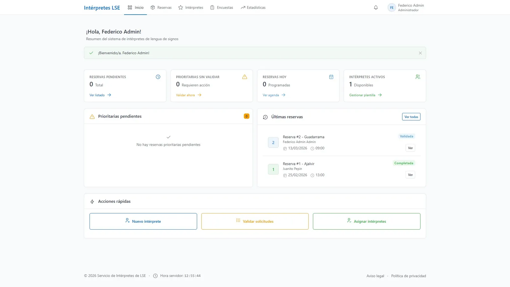Click the Ver todas button
This screenshot has height=287, width=510.
(x=411, y=117)
